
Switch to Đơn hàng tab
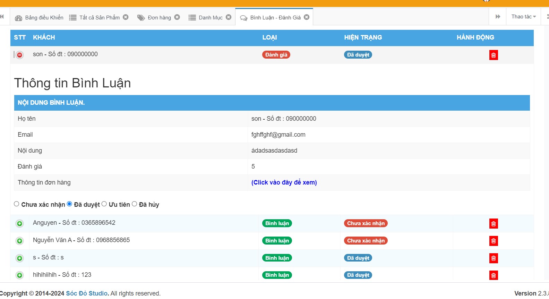[x=154, y=17]
